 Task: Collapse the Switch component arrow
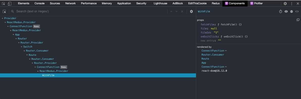[22, 47]
